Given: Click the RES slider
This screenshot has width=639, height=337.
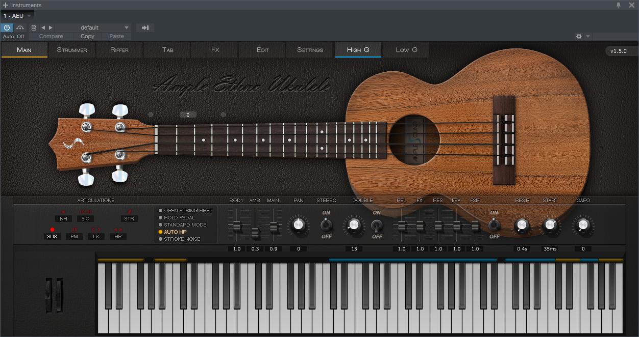Looking at the screenshot, I should tap(438, 225).
